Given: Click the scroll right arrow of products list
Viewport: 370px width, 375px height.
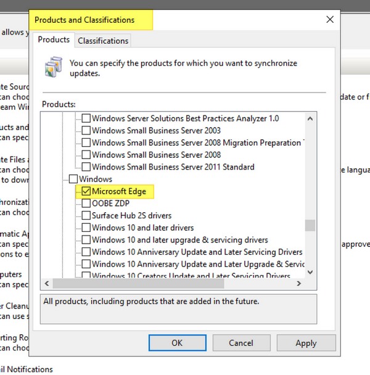Looking at the screenshot, I should click(298, 284).
